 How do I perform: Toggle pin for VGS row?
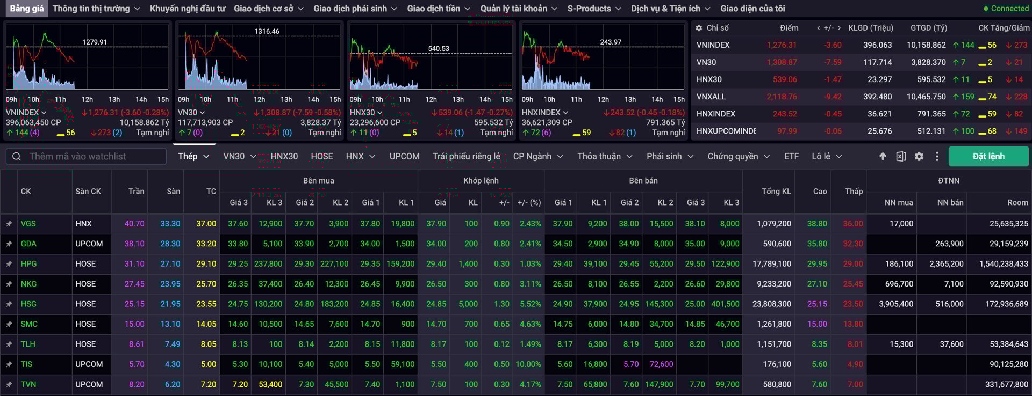9,224
